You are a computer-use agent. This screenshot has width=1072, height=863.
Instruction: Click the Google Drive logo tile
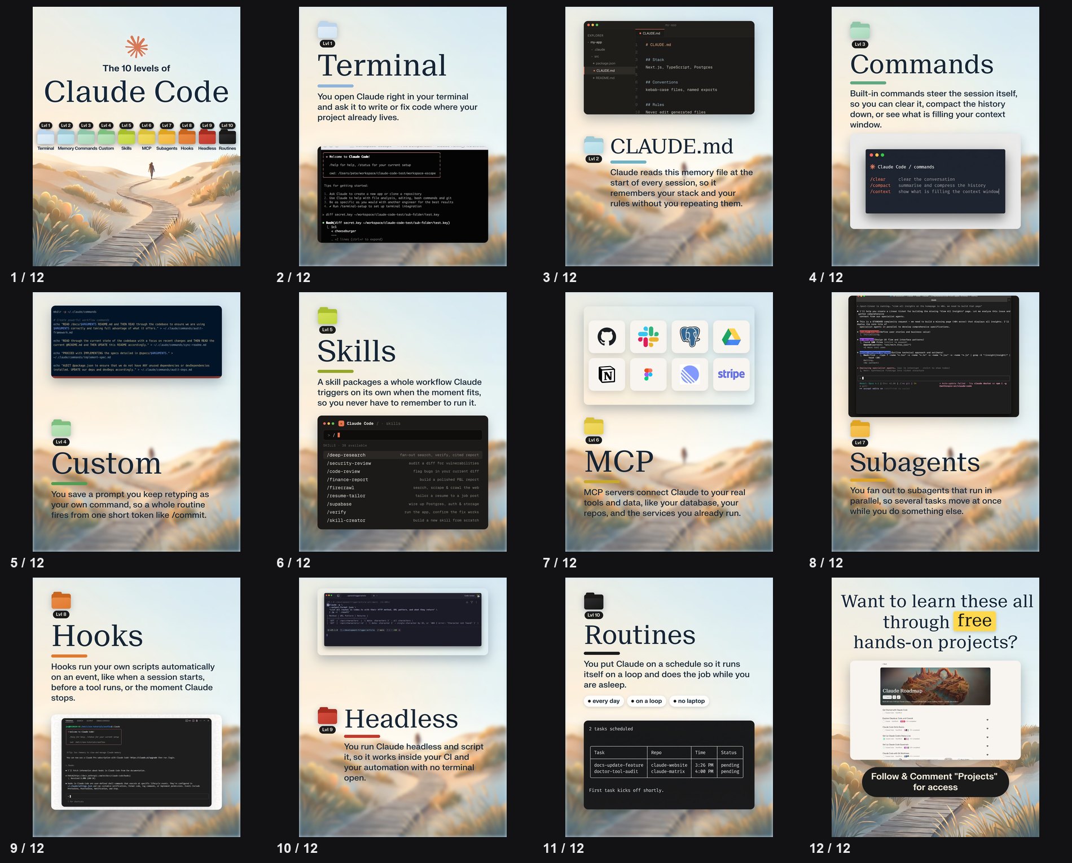click(731, 337)
